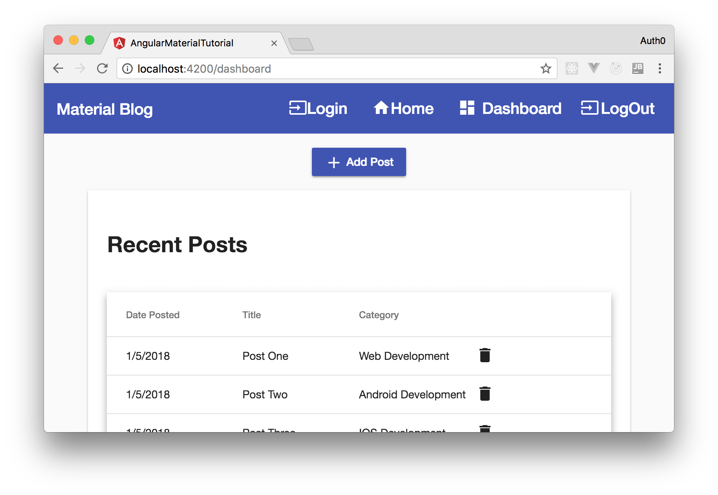The image size is (718, 495).
Task: Click the LogOut link text
Action: 628,109
